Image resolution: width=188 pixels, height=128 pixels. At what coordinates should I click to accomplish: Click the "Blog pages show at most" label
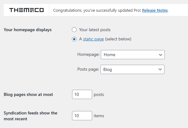(x=28, y=95)
